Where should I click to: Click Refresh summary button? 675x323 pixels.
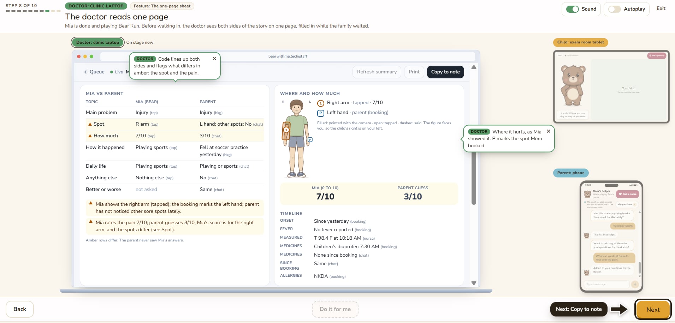(x=377, y=72)
